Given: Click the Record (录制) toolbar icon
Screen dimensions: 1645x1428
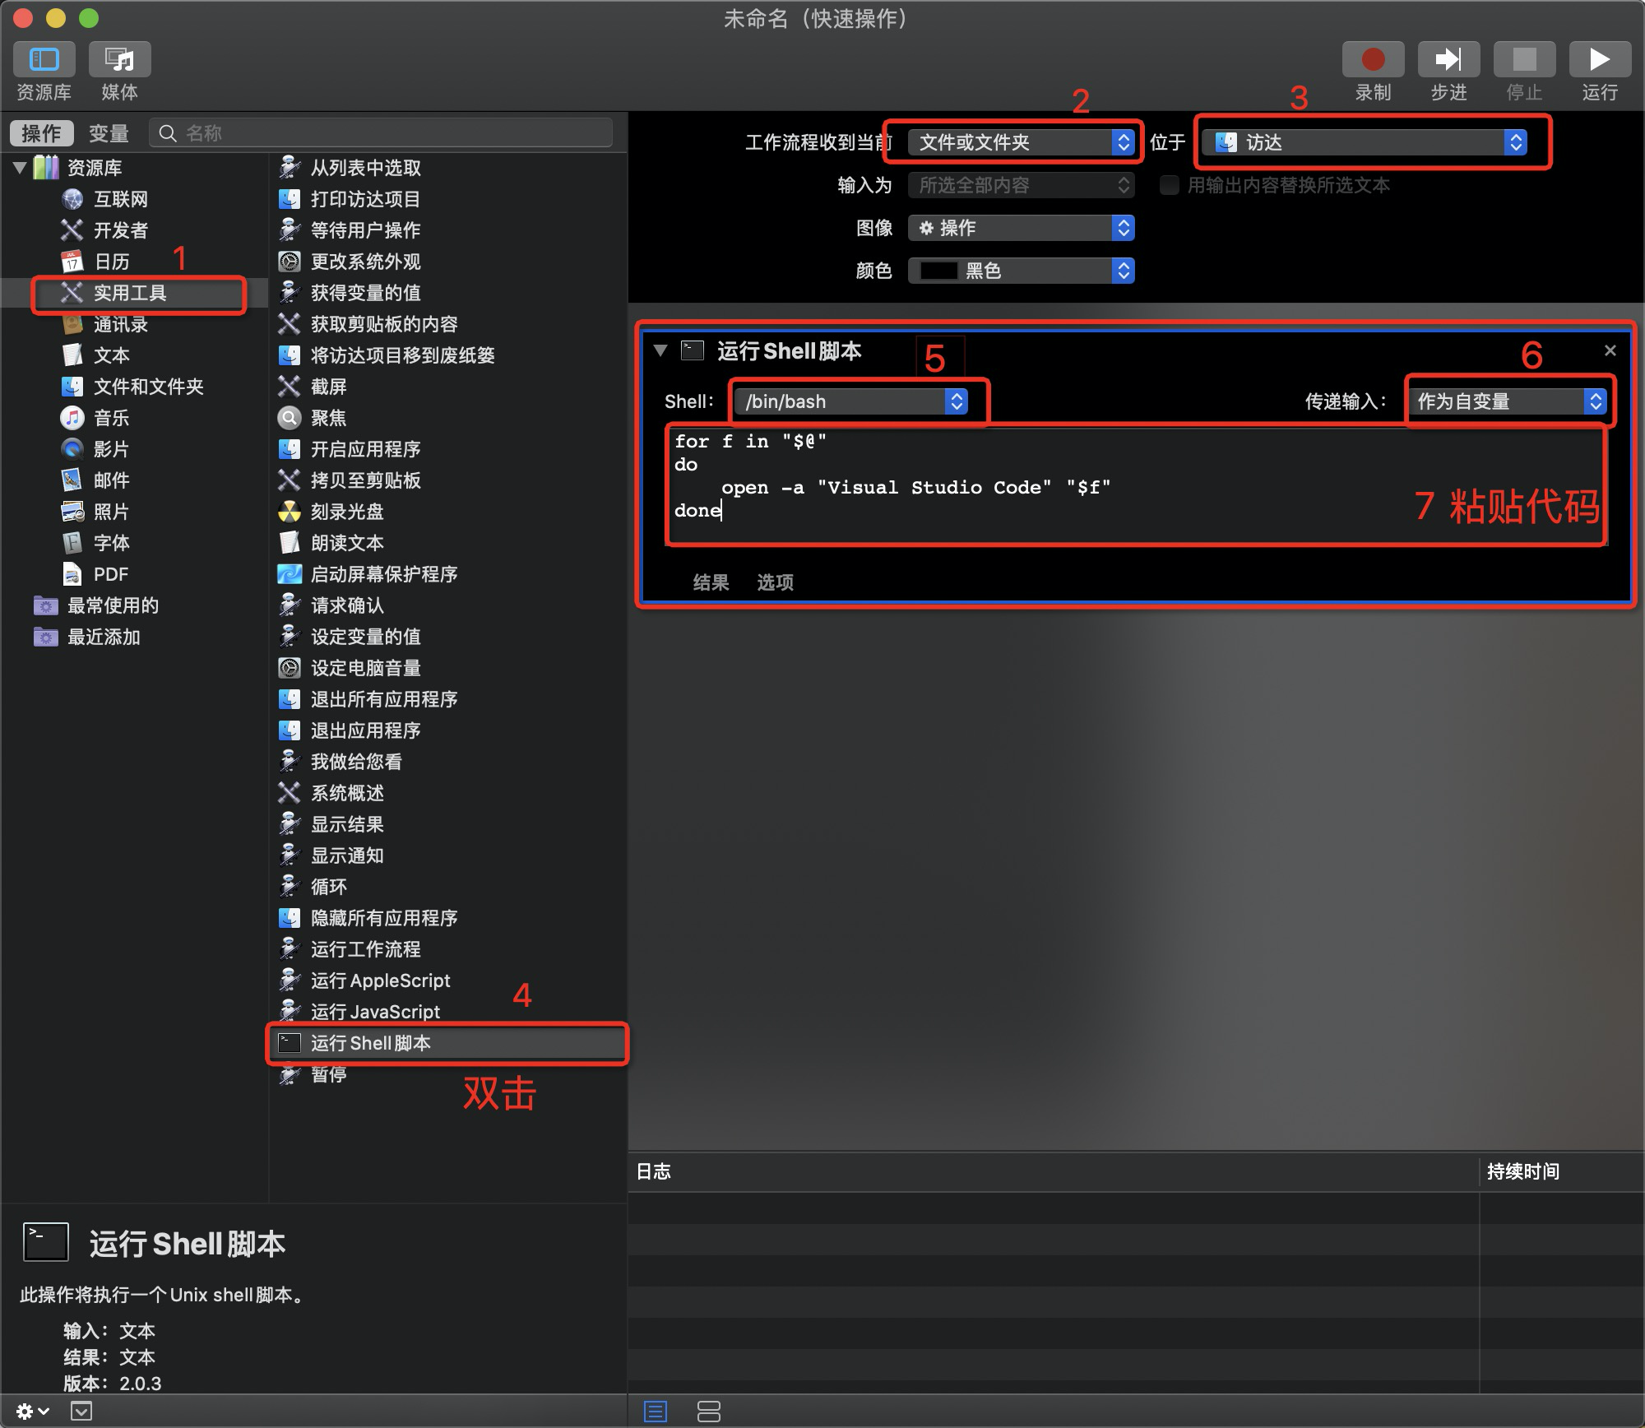Looking at the screenshot, I should coord(1373,59).
